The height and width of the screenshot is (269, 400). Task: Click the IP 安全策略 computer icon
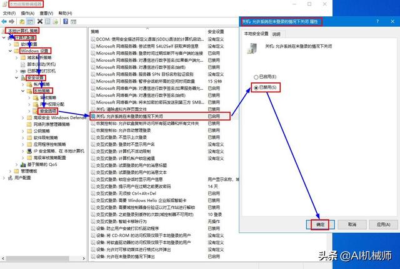[29, 151]
